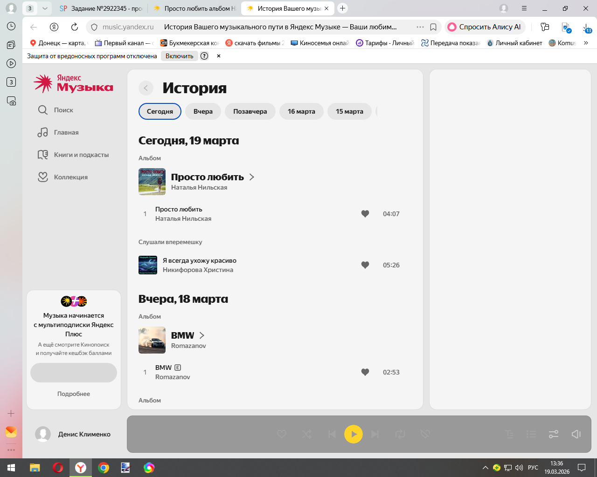Open the screenshot tool in the side panel
The height and width of the screenshot is (477, 597).
click(11, 101)
